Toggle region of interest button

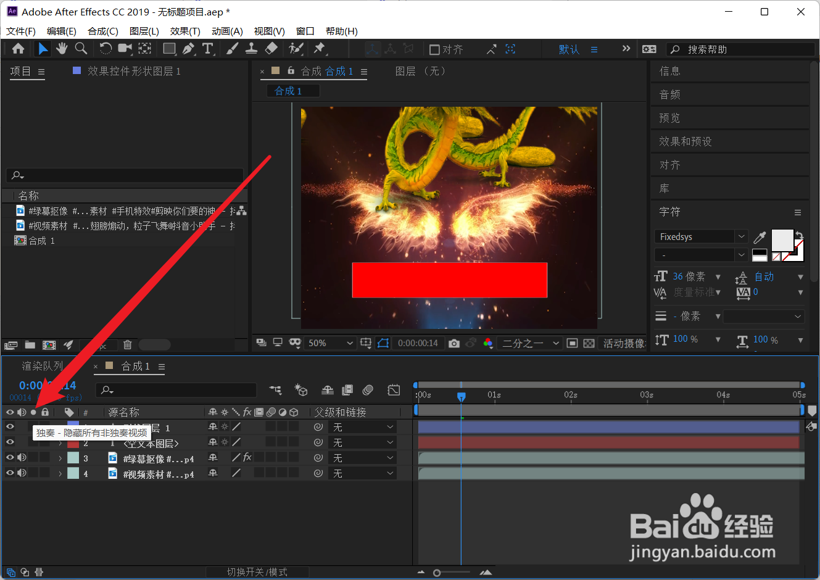(572, 343)
